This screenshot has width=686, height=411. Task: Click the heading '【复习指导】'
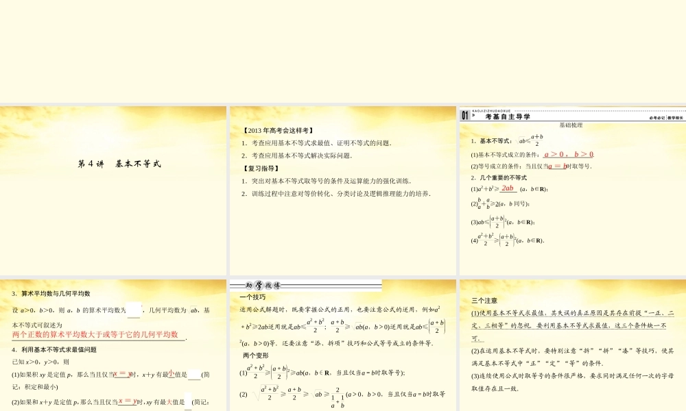[261, 169]
